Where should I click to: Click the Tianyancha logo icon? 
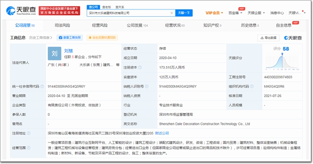click(10, 11)
